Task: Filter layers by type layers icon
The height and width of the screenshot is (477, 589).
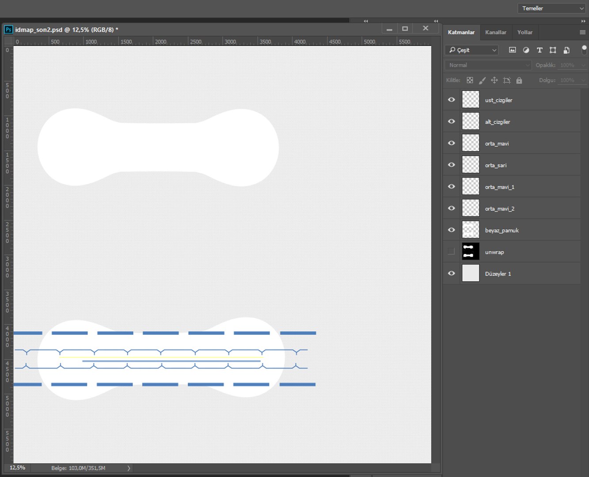Action: pyautogui.click(x=540, y=50)
